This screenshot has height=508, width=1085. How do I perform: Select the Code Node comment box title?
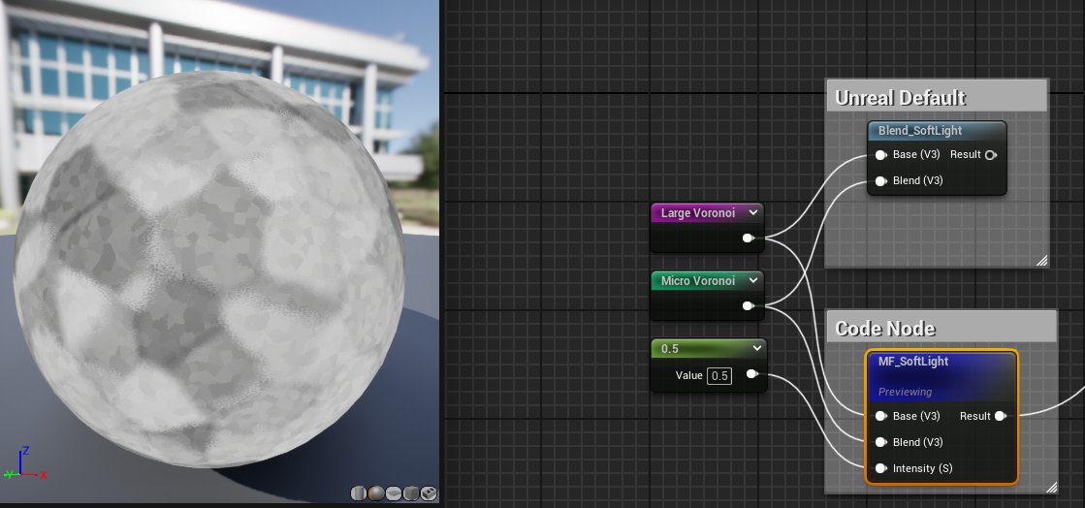885,328
